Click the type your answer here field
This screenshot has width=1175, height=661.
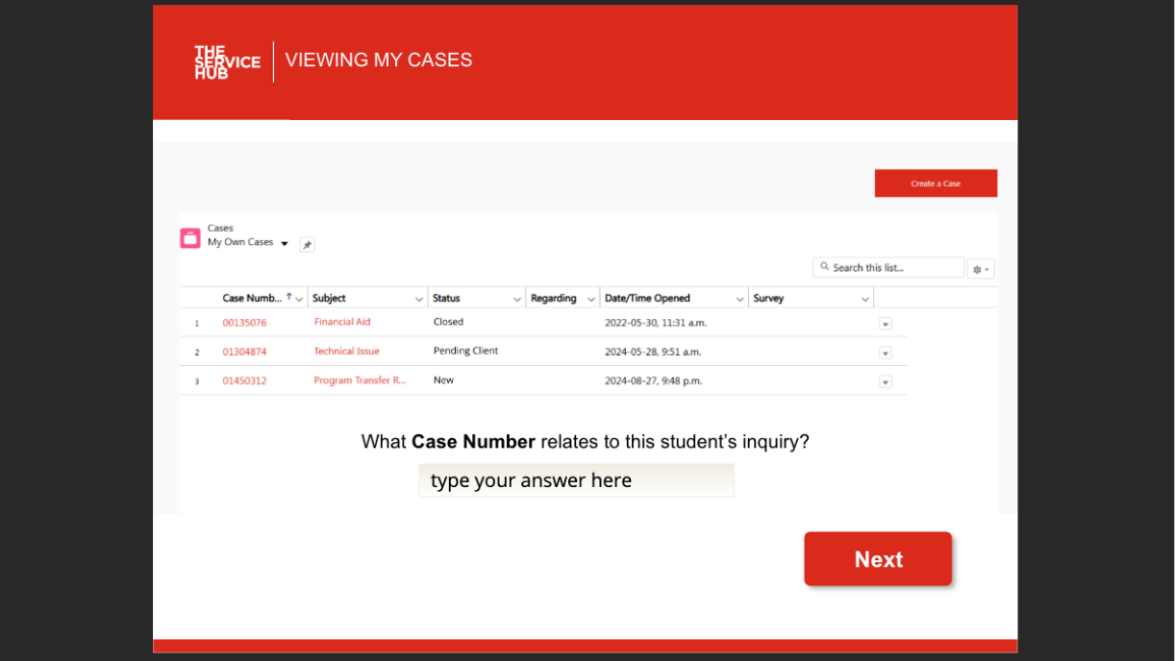pos(576,479)
